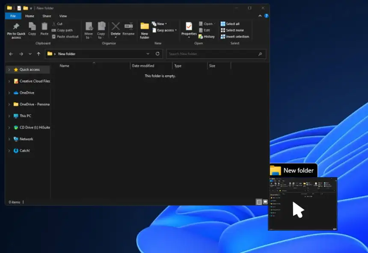Switch to the Share ribbon tab
The image size is (368, 253).
47,16
